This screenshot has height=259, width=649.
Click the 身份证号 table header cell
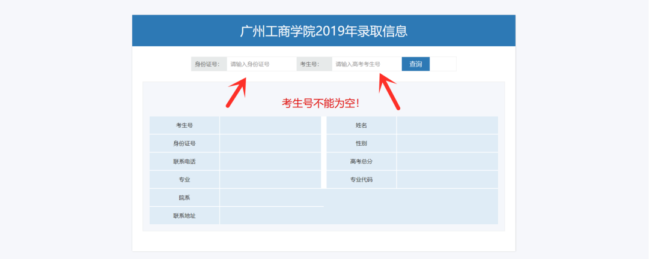point(184,143)
